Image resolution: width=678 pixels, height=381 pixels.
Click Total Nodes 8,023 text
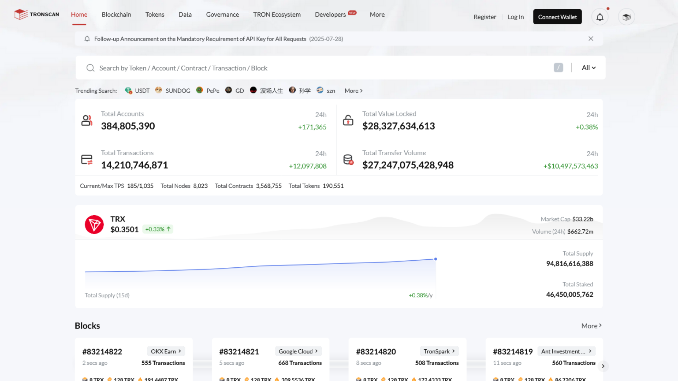pos(184,186)
